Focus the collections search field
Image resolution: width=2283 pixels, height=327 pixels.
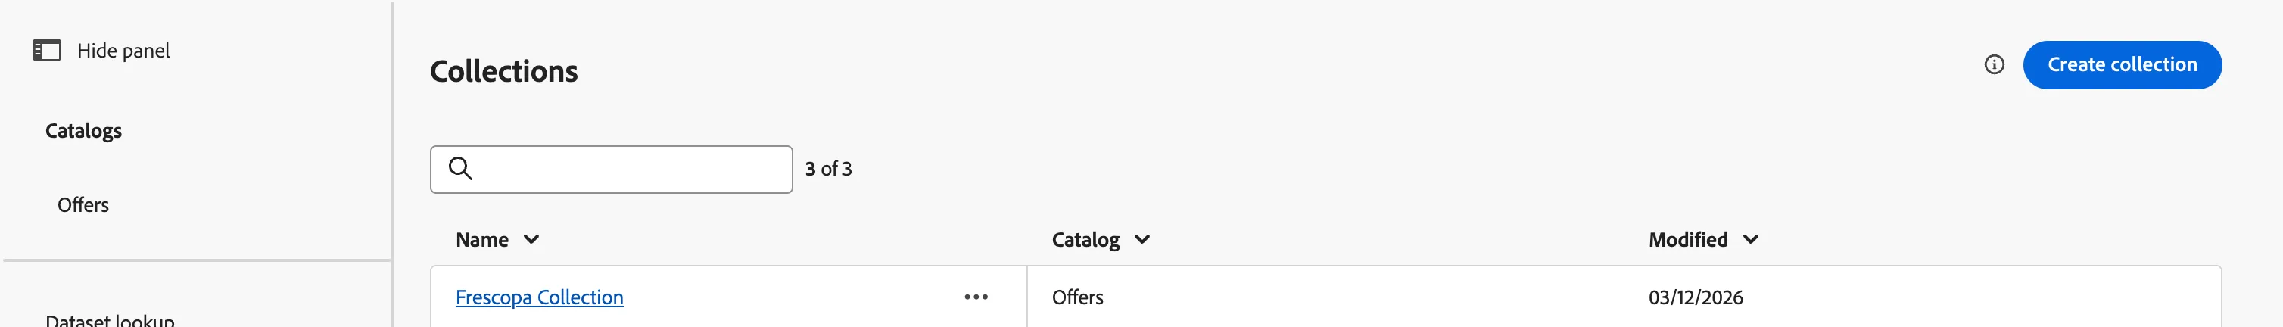[612, 170]
